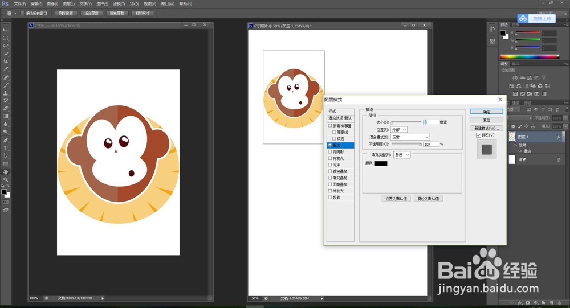Switch to the 样式 panel tab
Viewport: 570px width, 308px height.
[515, 64]
